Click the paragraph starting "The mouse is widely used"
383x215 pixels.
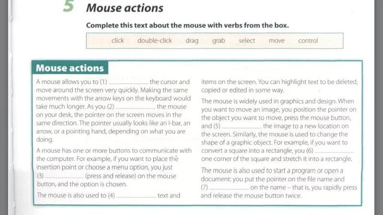tap(279, 130)
